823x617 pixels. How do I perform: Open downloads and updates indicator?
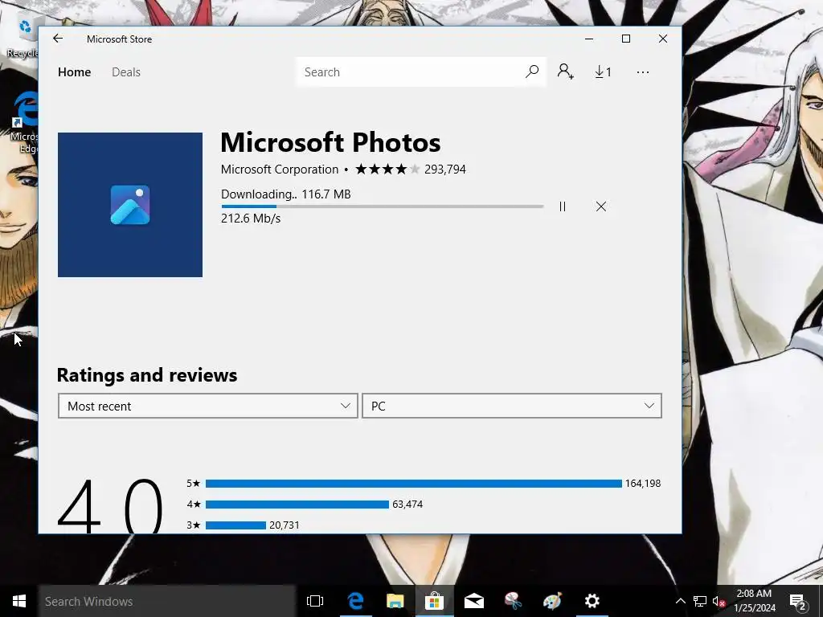tap(603, 72)
